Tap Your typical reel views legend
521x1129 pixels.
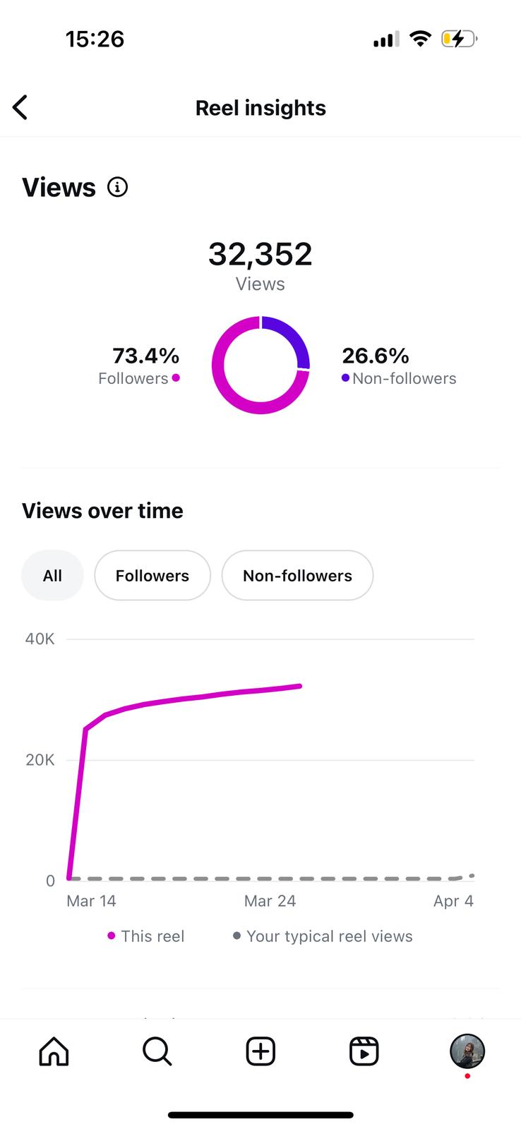pos(329,936)
